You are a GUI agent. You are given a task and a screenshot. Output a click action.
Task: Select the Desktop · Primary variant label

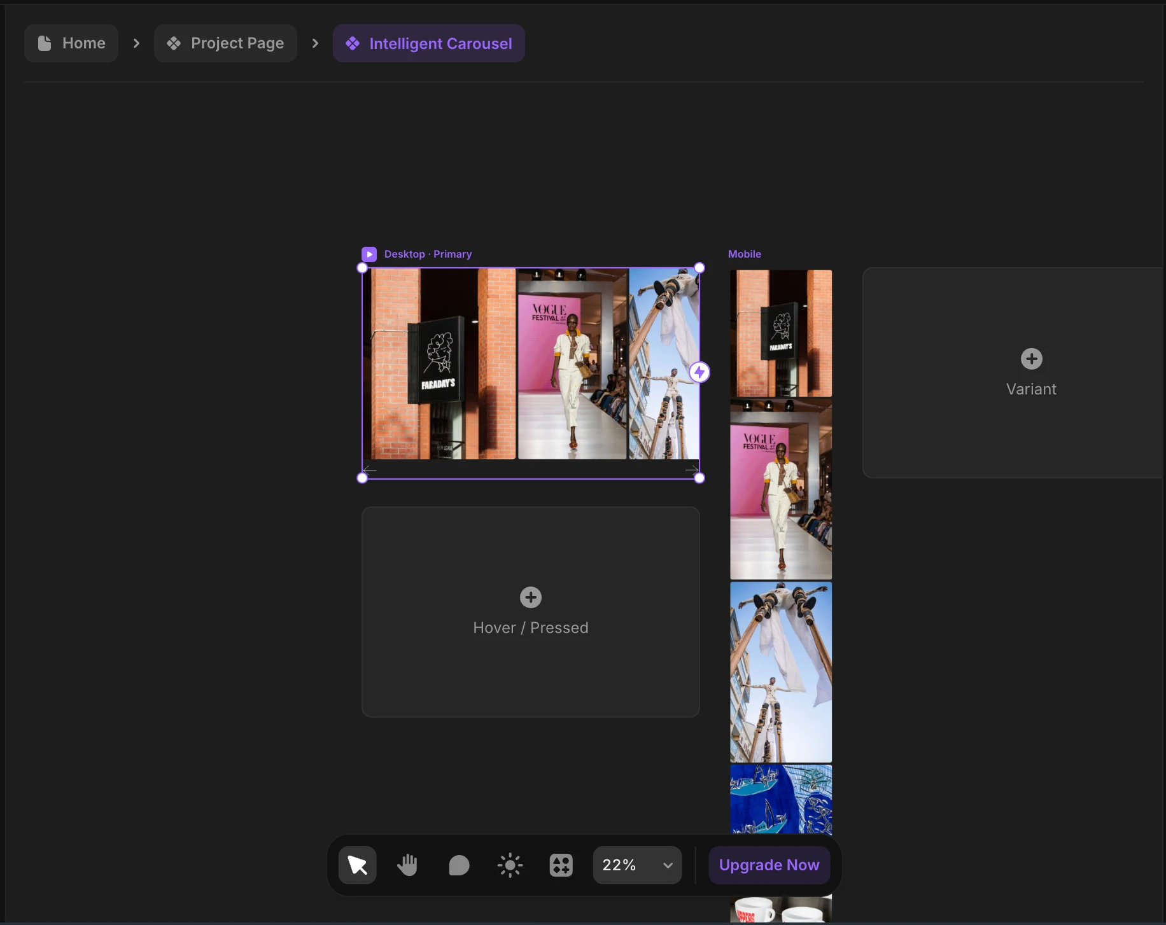pos(428,254)
